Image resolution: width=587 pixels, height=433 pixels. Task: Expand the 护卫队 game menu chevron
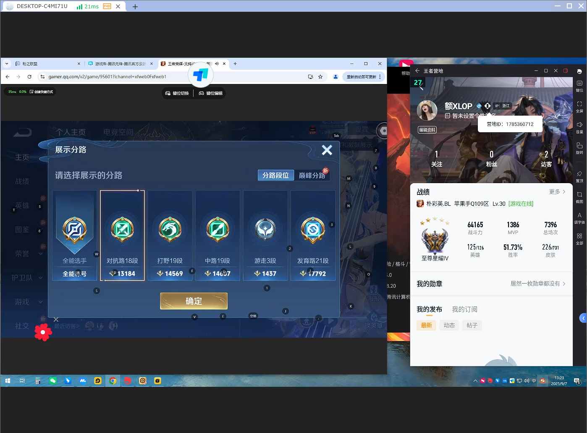41,278
